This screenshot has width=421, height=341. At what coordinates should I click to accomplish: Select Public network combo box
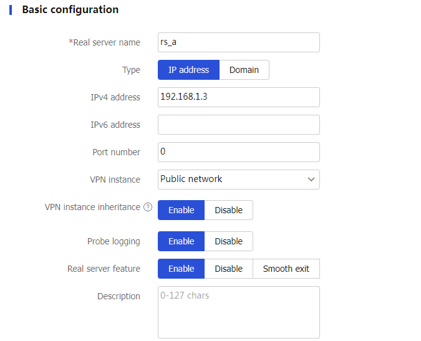(239, 179)
